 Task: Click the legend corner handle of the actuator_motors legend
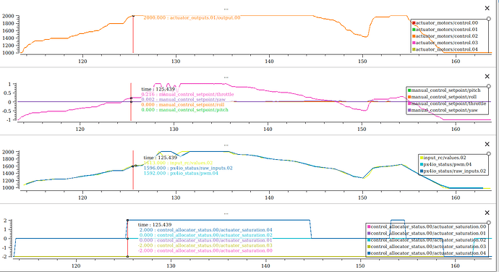(x=489, y=19)
